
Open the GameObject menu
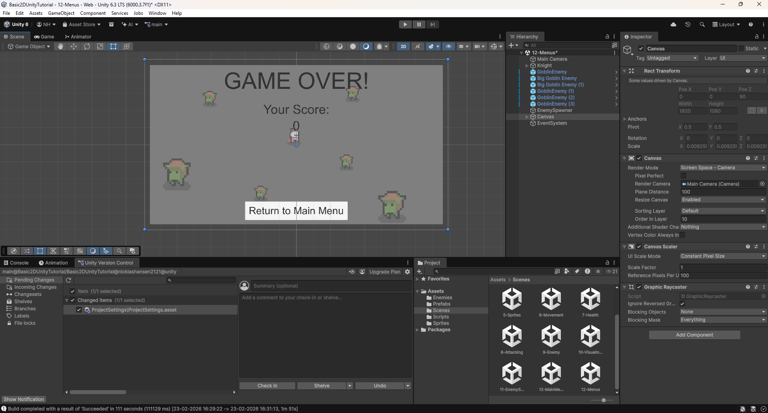(61, 13)
